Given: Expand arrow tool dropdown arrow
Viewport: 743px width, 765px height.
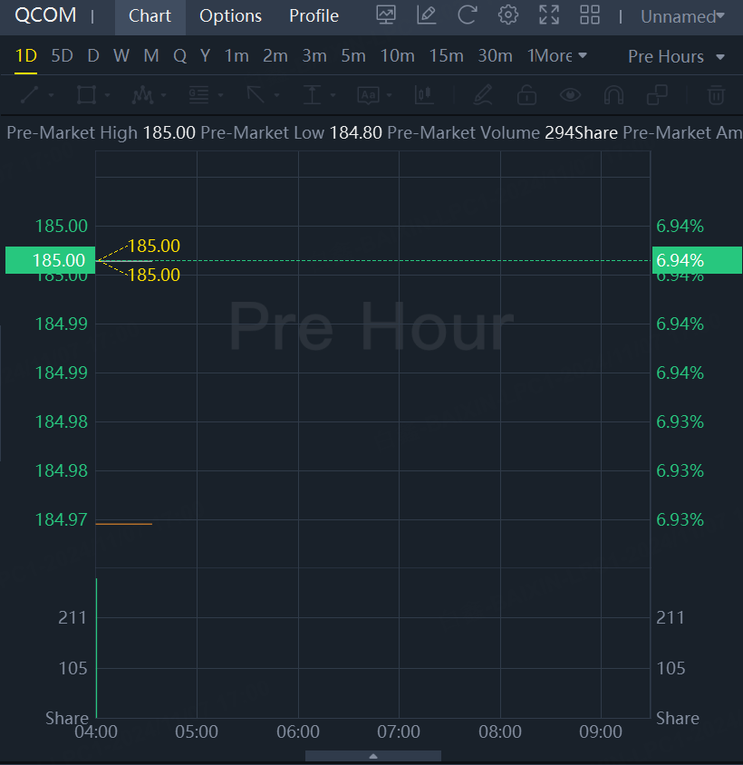Looking at the screenshot, I should (x=276, y=95).
